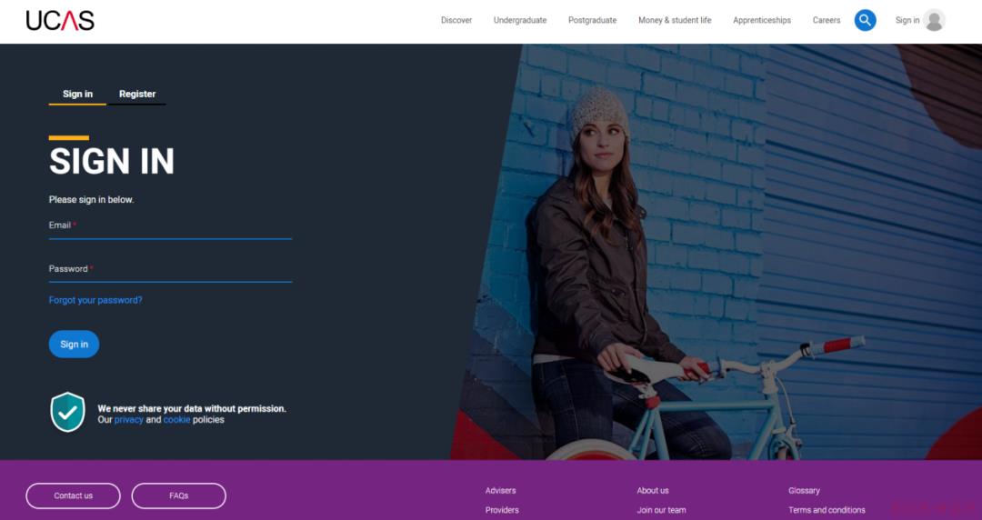
Task: Click the green shield checkmark icon
Action: [67, 412]
